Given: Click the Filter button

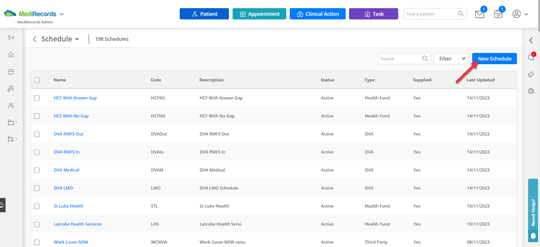Looking at the screenshot, I should point(446,59).
